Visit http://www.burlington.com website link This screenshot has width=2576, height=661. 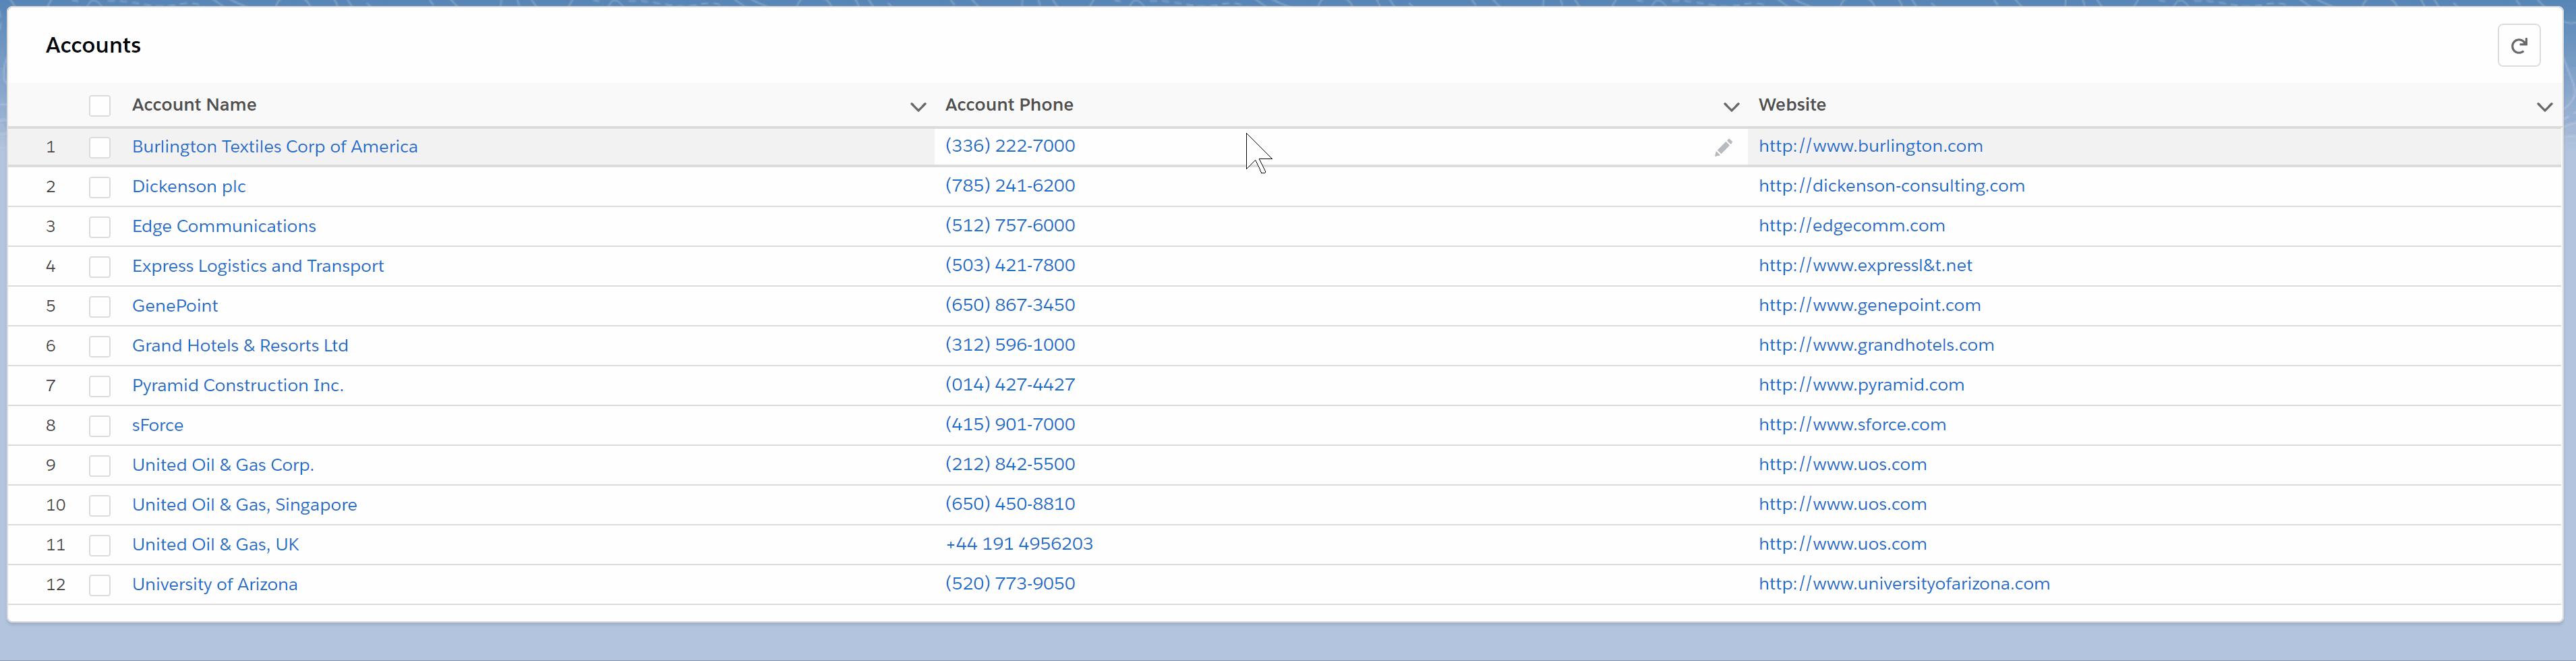click(x=1870, y=146)
